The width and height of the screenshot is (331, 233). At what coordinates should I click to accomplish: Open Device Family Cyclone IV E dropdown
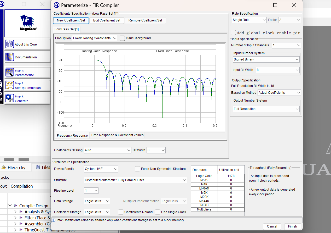pyautogui.click(x=101, y=169)
